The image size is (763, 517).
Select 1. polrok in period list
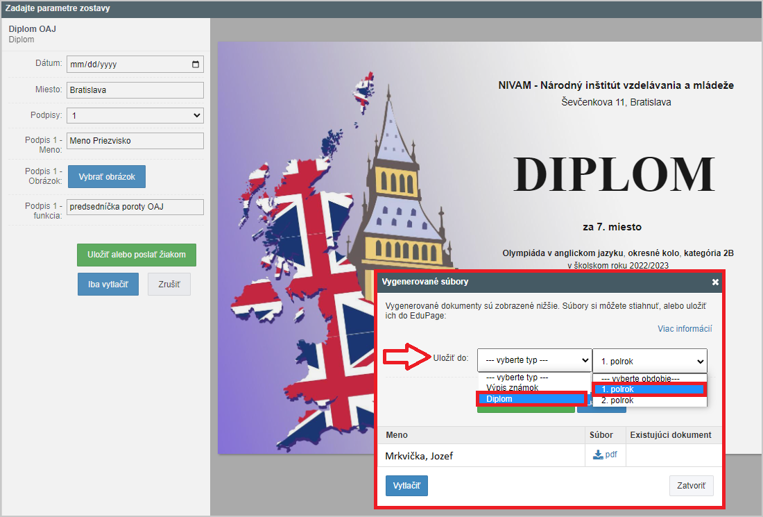point(649,389)
